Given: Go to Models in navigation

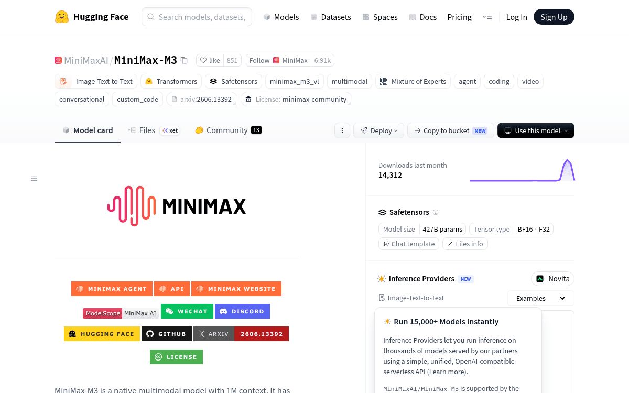Looking at the screenshot, I should pyautogui.click(x=281, y=17).
